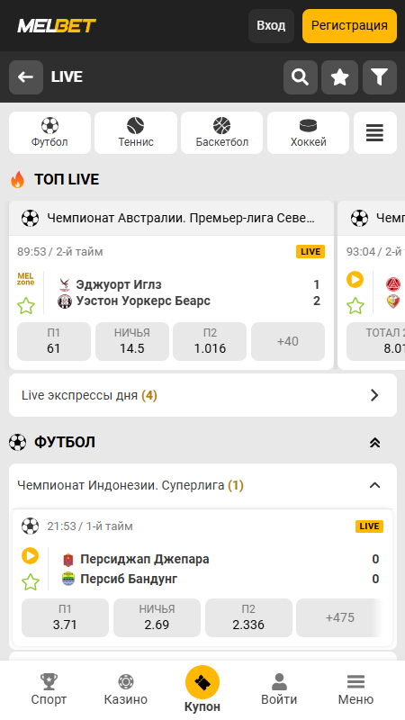Open favorites via the star icon in header
This screenshot has width=405, height=720.
[x=340, y=77]
